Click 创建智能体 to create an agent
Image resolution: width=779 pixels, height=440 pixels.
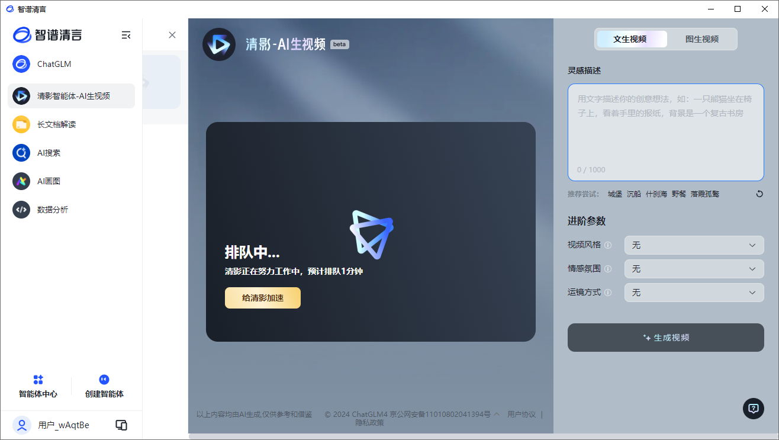[104, 386]
